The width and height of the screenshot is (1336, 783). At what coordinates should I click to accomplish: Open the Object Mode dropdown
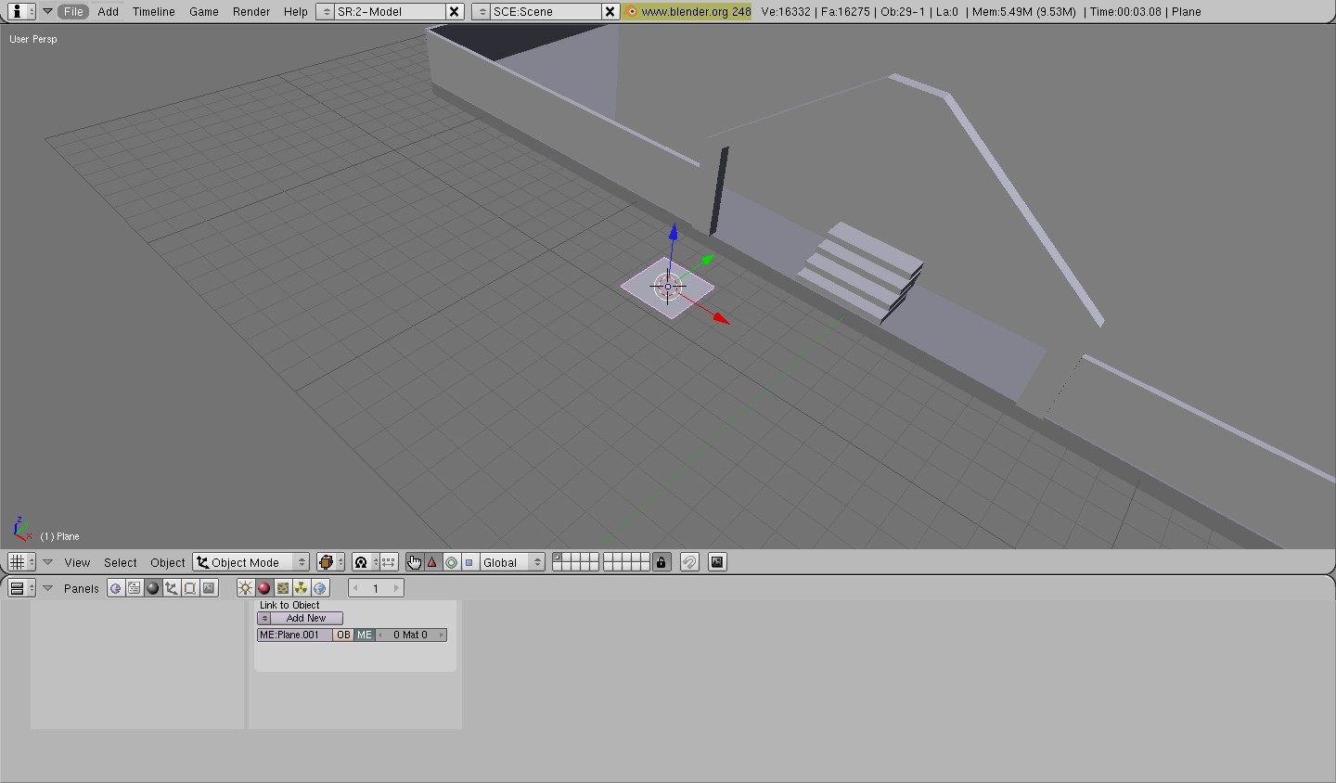click(x=250, y=562)
